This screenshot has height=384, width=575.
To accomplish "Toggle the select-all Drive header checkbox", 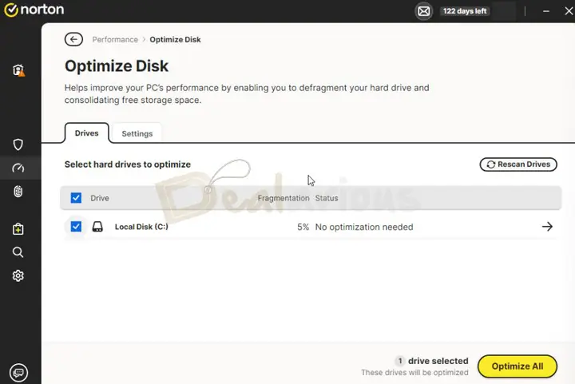I will pyautogui.click(x=76, y=198).
